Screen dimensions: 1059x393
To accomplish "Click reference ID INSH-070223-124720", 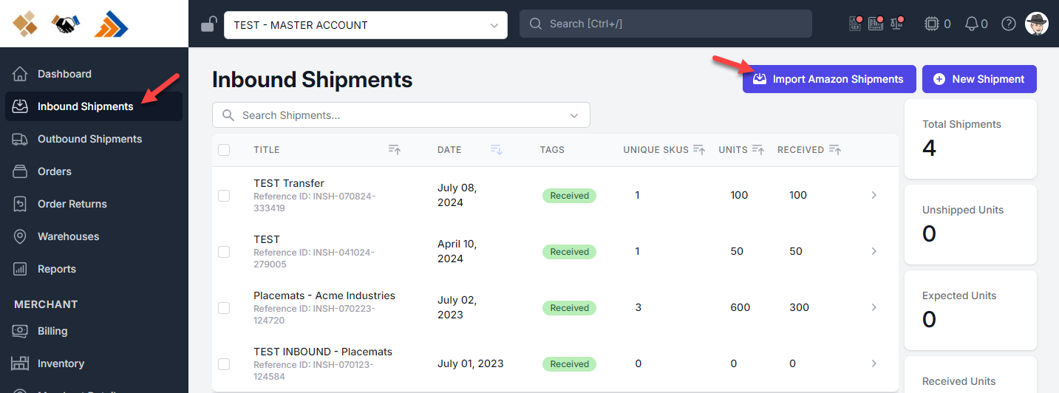I will coord(313,315).
